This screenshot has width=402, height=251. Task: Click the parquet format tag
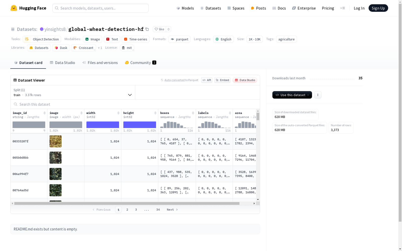click(179, 39)
